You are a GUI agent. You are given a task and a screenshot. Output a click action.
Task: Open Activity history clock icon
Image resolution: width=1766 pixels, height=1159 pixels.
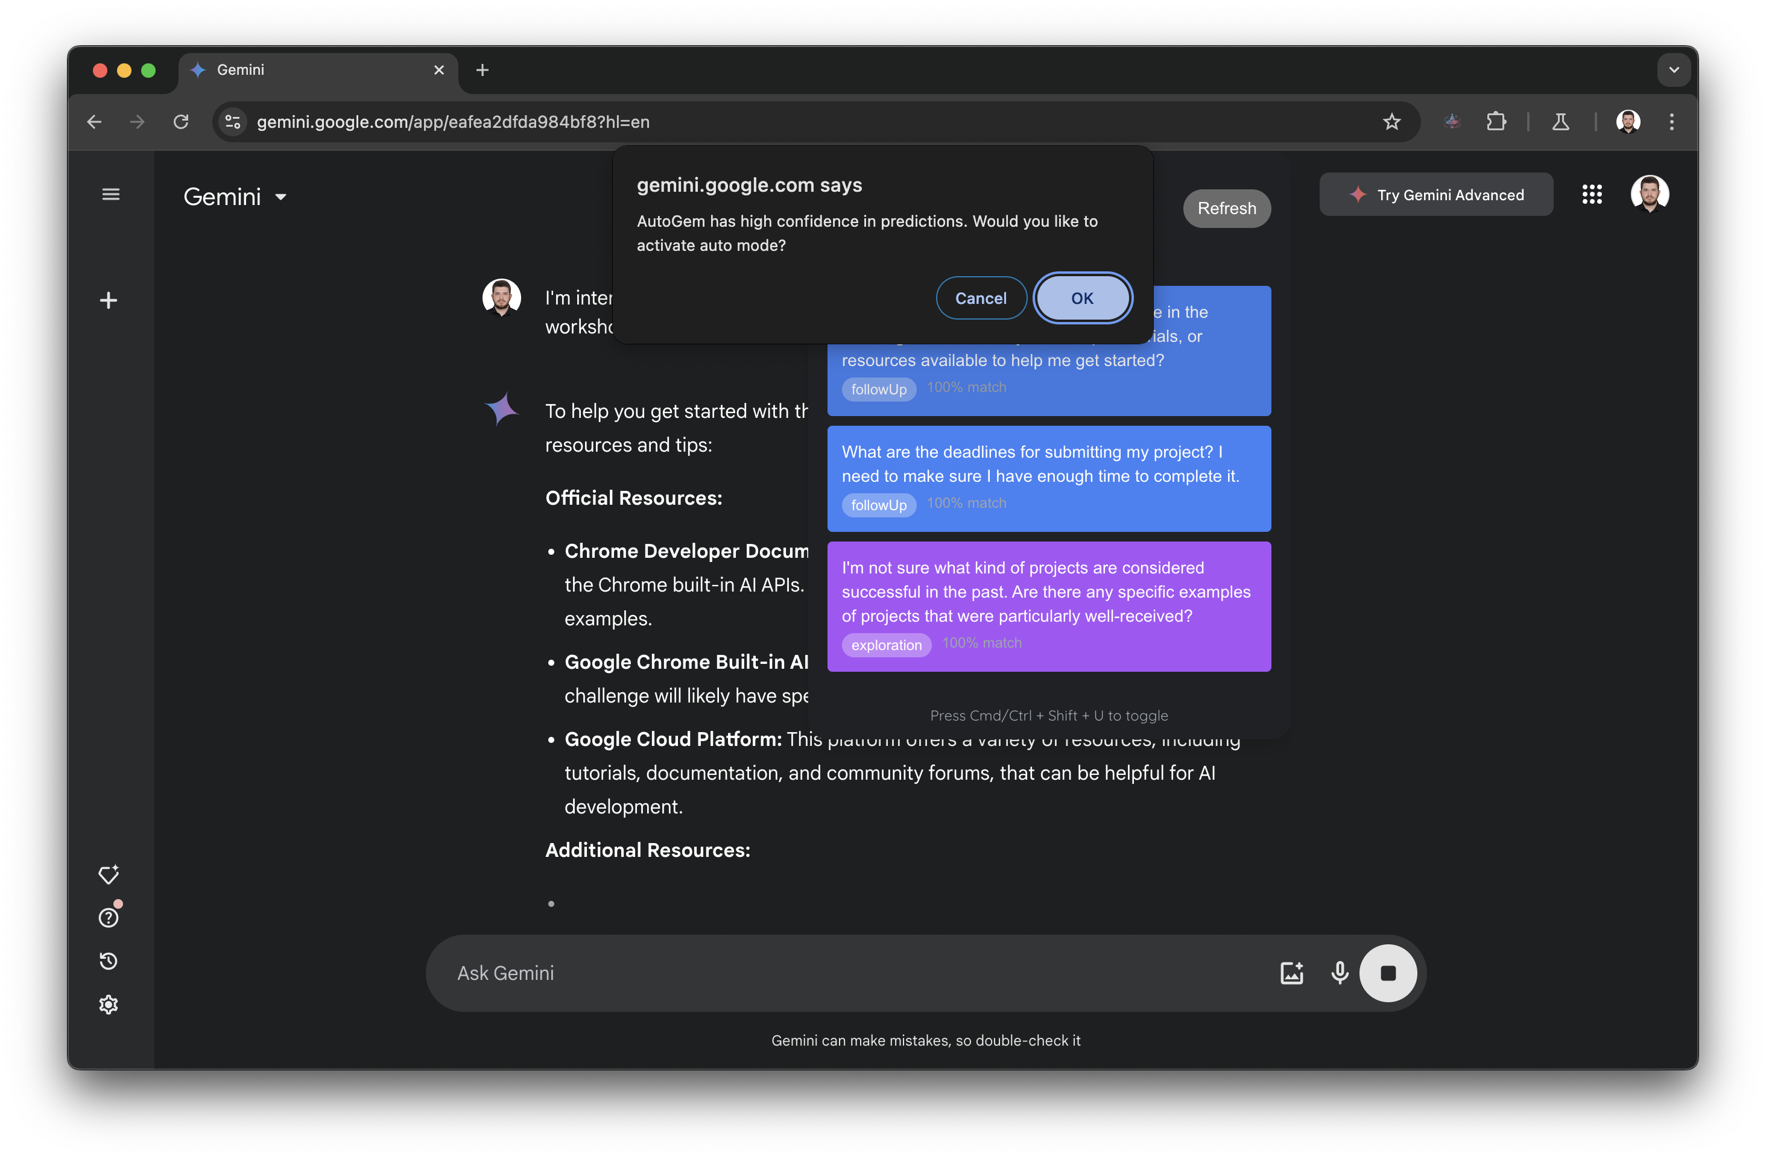pos(109,961)
